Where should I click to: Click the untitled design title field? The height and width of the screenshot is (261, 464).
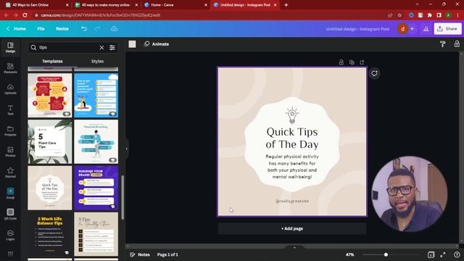click(357, 29)
